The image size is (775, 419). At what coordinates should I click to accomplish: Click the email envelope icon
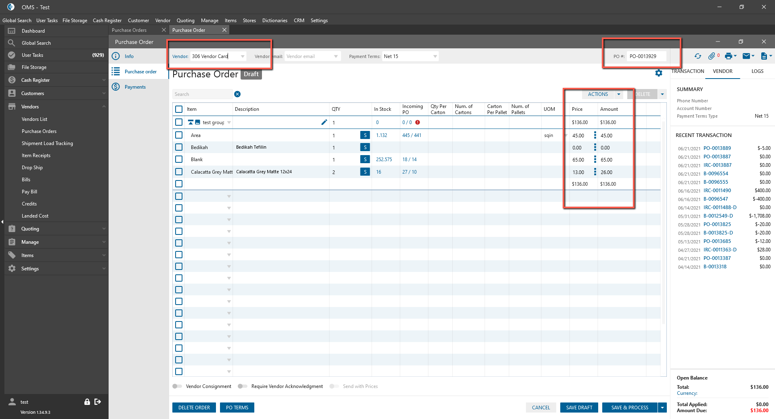(x=746, y=56)
